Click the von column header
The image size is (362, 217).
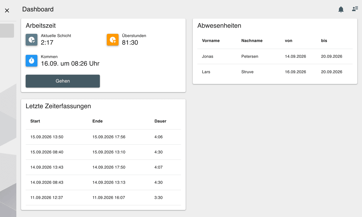pos(288,41)
